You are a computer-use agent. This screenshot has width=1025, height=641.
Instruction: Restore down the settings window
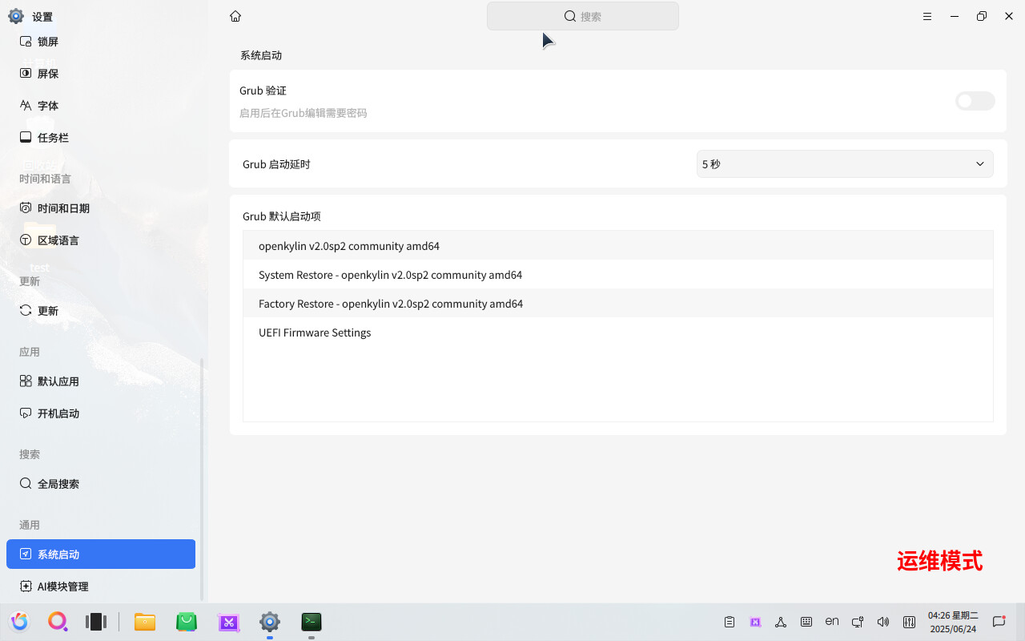982,16
